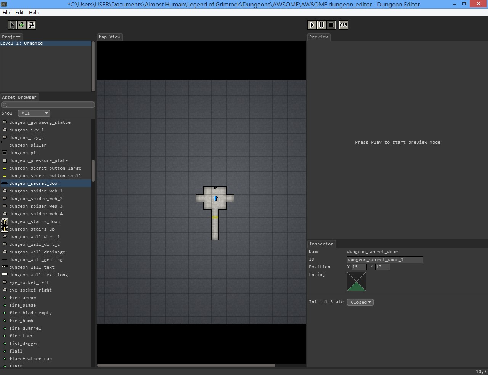Pause the dungeon preview
488x375 pixels.
pyautogui.click(x=321, y=25)
